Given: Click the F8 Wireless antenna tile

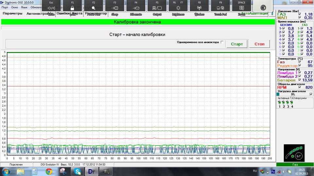Looking at the screenshot, I should (x=199, y=6).
